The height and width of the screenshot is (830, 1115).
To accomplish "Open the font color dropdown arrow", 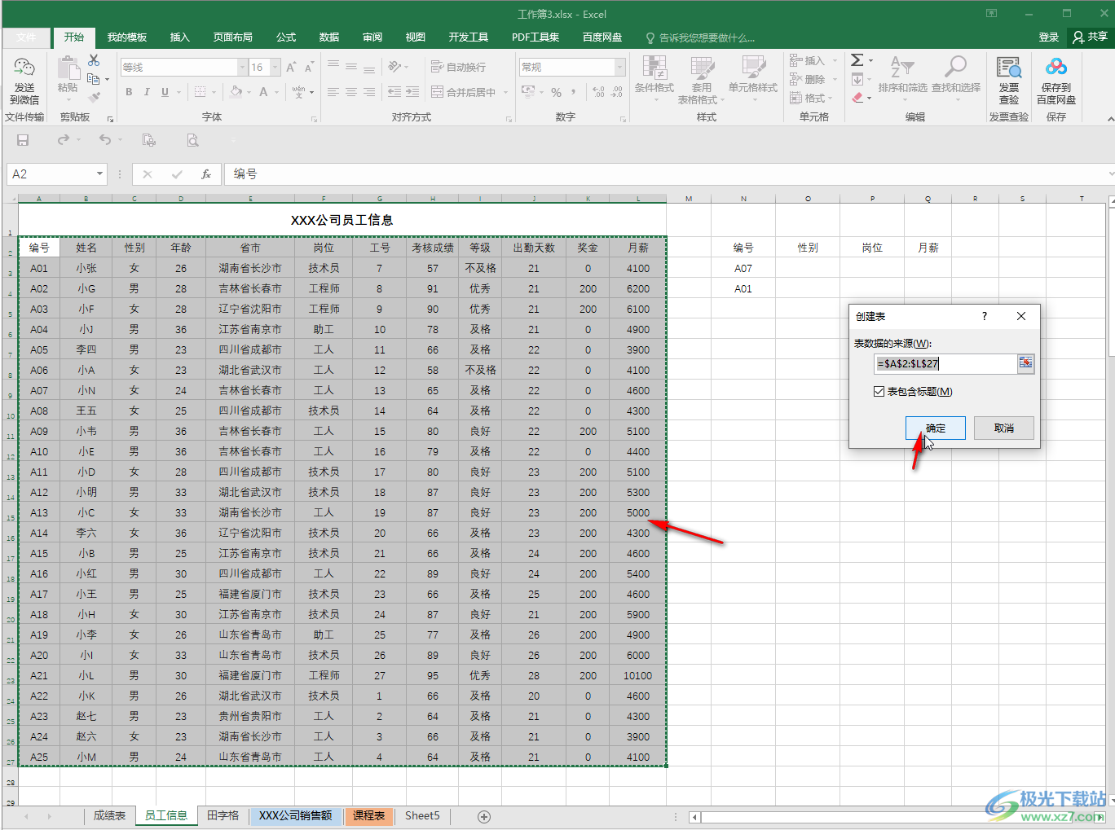I will 275,92.
